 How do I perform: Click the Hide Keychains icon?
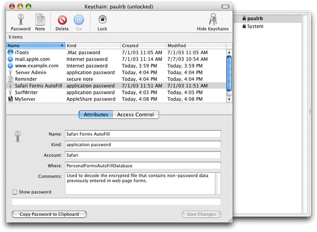pyautogui.click(x=212, y=20)
